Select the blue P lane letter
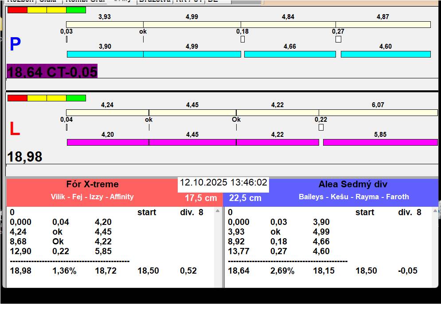The width and height of the screenshot is (441, 317). point(15,44)
